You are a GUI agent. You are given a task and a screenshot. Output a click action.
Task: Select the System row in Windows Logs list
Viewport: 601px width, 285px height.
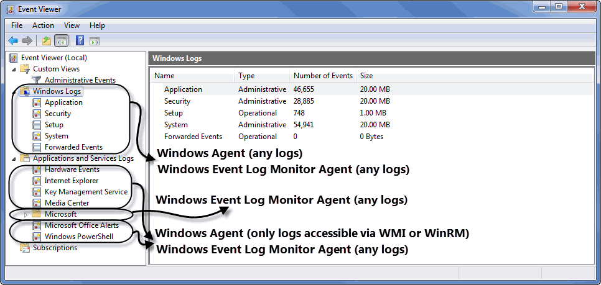click(176, 125)
